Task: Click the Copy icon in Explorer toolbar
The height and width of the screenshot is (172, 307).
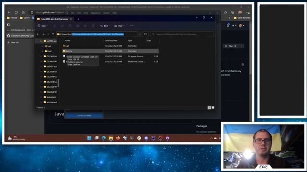Action: [62, 26]
